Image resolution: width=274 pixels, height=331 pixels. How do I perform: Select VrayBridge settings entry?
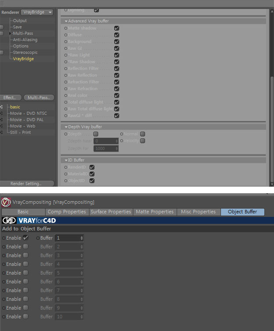tap(23, 59)
